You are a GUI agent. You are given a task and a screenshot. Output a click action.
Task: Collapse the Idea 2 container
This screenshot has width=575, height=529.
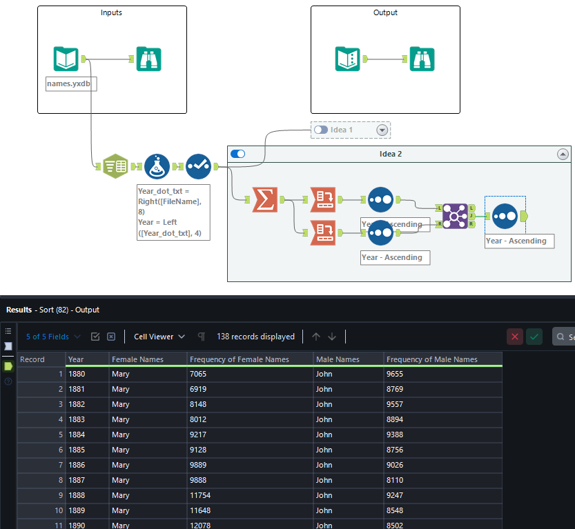563,154
